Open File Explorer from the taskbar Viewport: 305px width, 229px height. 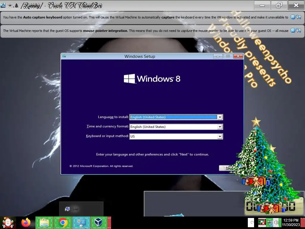pyautogui.click(x=44, y=223)
